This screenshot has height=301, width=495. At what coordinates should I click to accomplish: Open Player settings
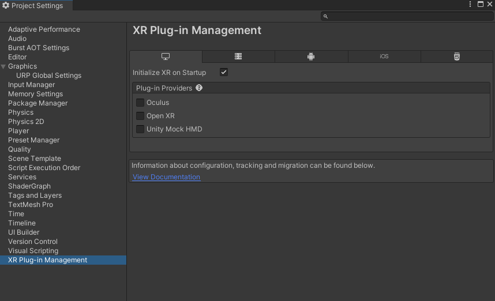(x=18, y=131)
